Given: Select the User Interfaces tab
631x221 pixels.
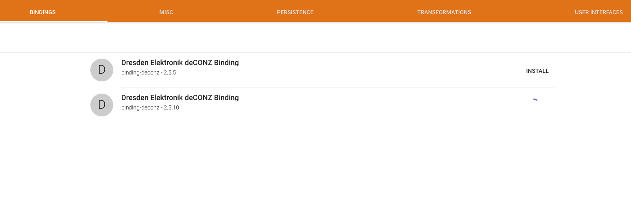Looking at the screenshot, I should [598, 12].
